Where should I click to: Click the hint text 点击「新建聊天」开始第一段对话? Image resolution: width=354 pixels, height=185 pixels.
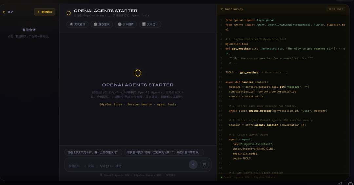29,36
